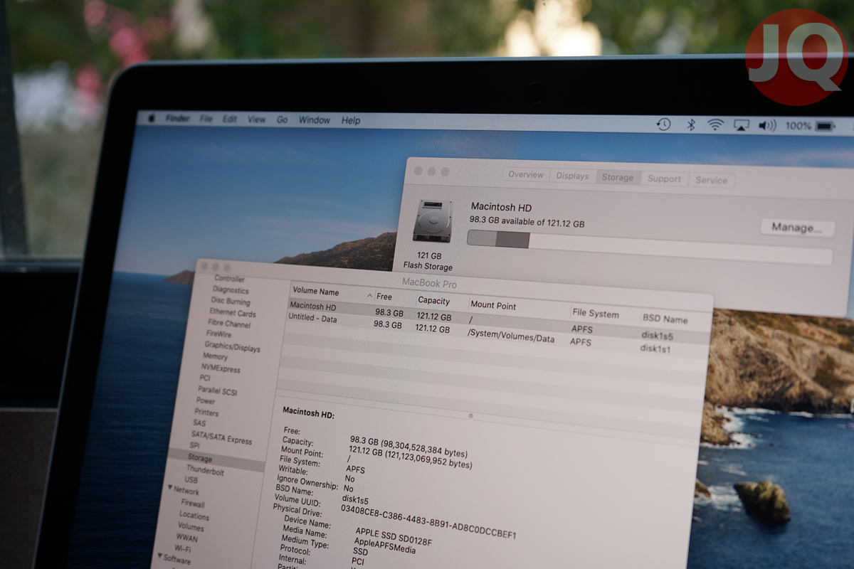The width and height of the screenshot is (854, 569).
Task: Select Graphics/Displays in the sidebar
Action: 233,346
